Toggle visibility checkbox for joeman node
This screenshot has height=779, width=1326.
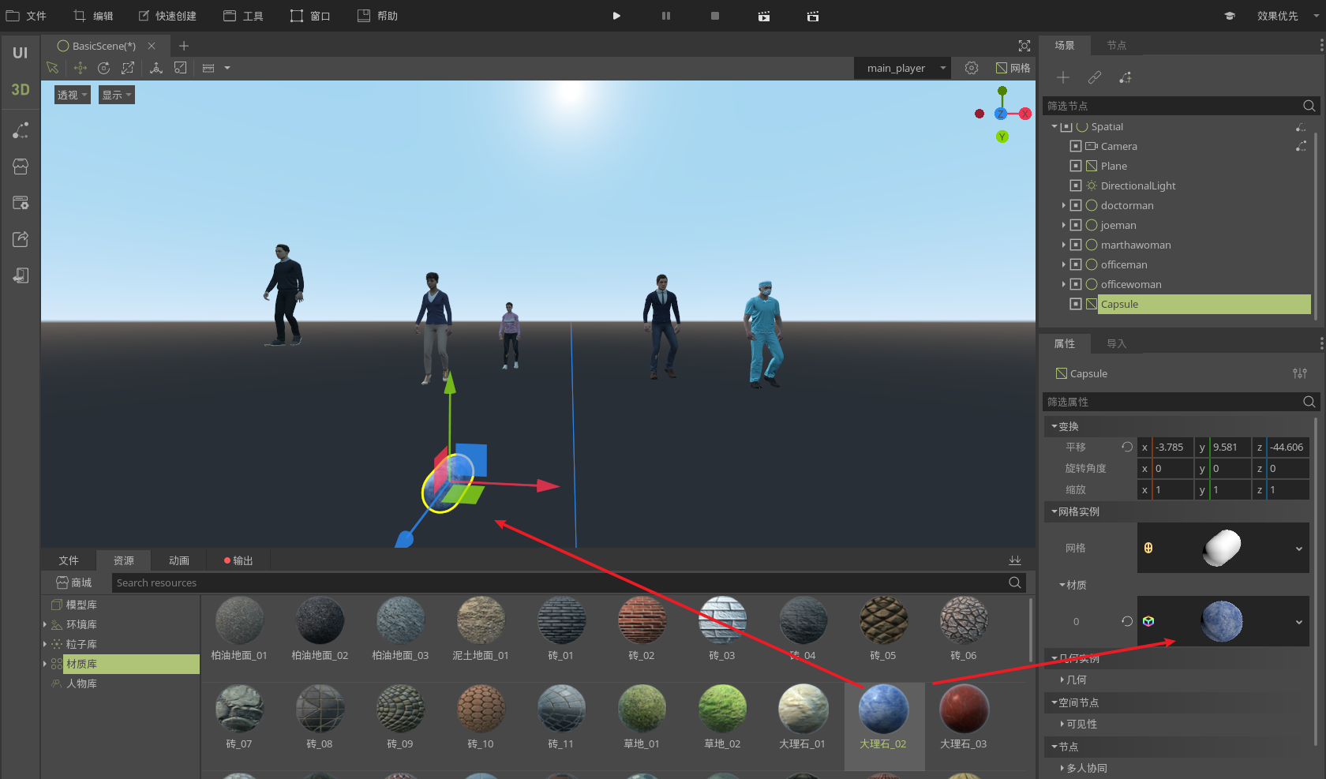(x=1075, y=225)
